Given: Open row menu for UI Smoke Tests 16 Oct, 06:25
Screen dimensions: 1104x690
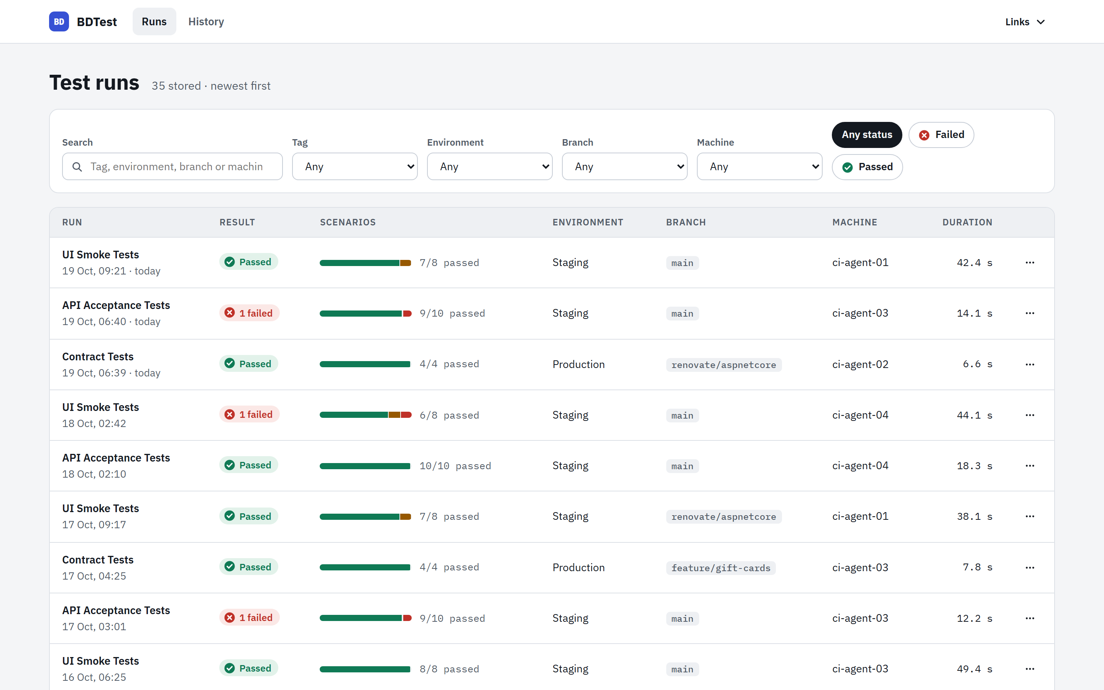Looking at the screenshot, I should 1030,669.
